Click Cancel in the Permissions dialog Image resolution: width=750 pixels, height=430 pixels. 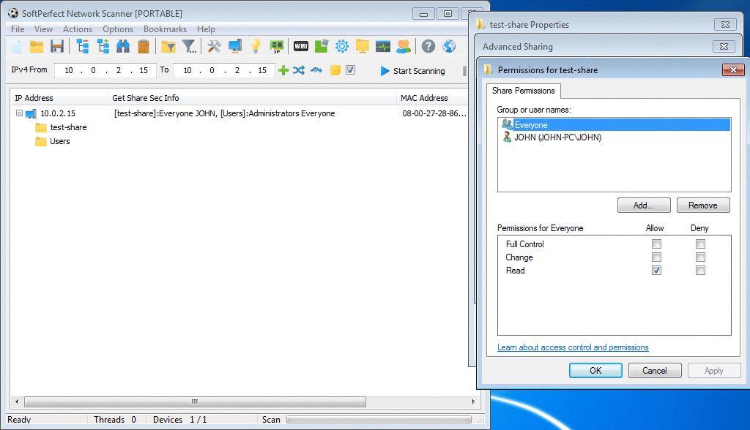click(655, 371)
